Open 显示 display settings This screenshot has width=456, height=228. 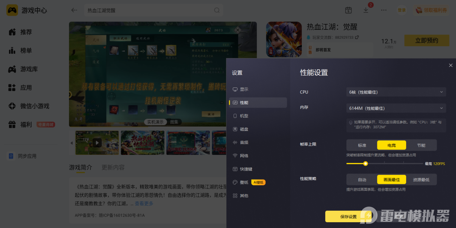pos(258,89)
